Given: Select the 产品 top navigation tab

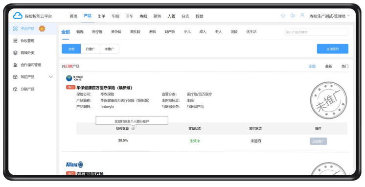Looking at the screenshot, I should 88,16.
